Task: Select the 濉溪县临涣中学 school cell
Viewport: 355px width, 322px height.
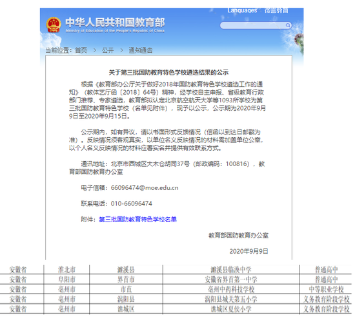Action: pyautogui.click(x=231, y=270)
